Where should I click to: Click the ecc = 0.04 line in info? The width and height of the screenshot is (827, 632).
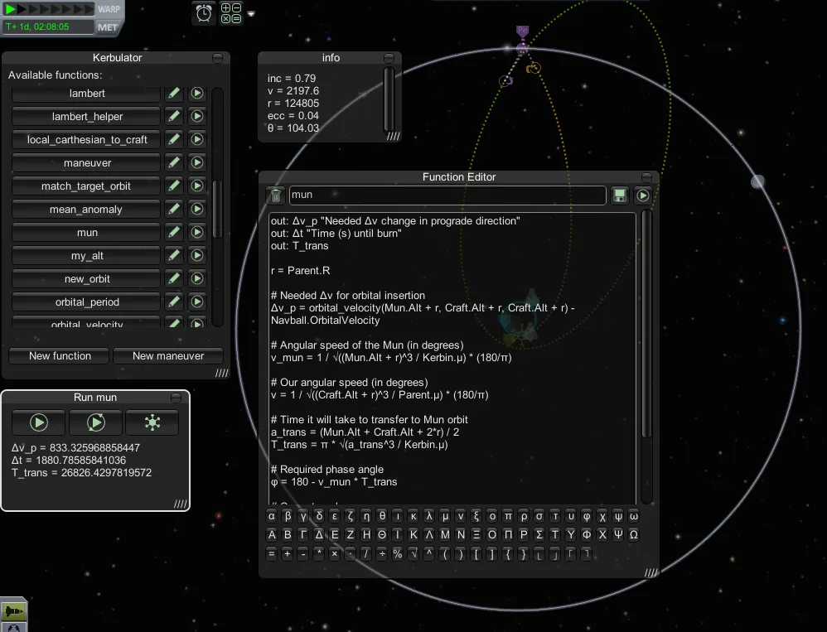coord(293,115)
